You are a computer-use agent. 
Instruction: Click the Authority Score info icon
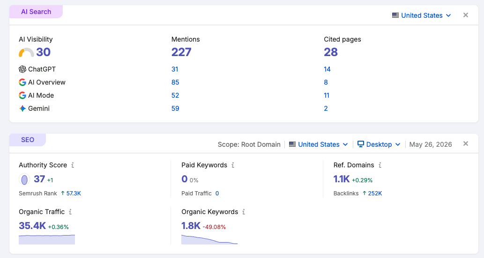73,165
